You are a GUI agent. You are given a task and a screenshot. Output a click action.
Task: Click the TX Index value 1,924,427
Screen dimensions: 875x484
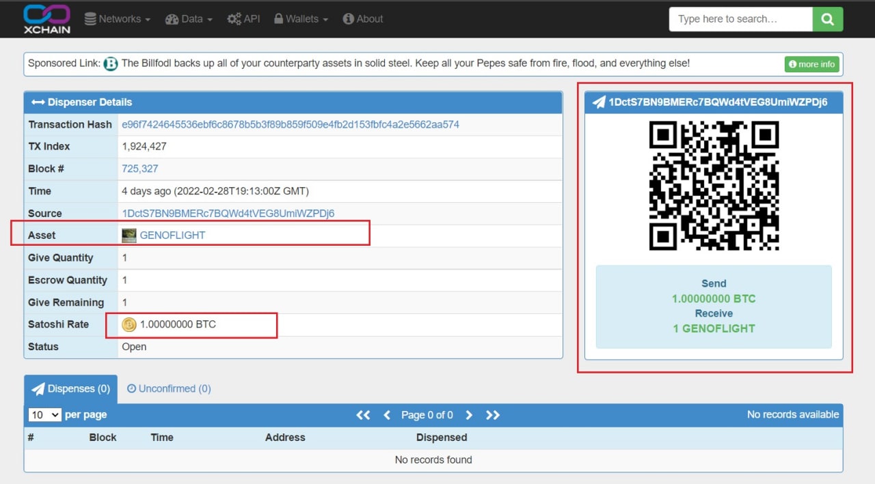[x=144, y=147]
